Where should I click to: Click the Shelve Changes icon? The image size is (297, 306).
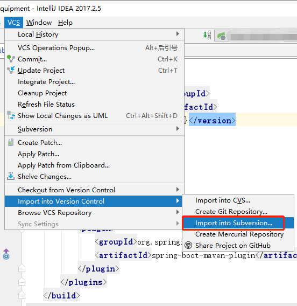(x=11, y=176)
